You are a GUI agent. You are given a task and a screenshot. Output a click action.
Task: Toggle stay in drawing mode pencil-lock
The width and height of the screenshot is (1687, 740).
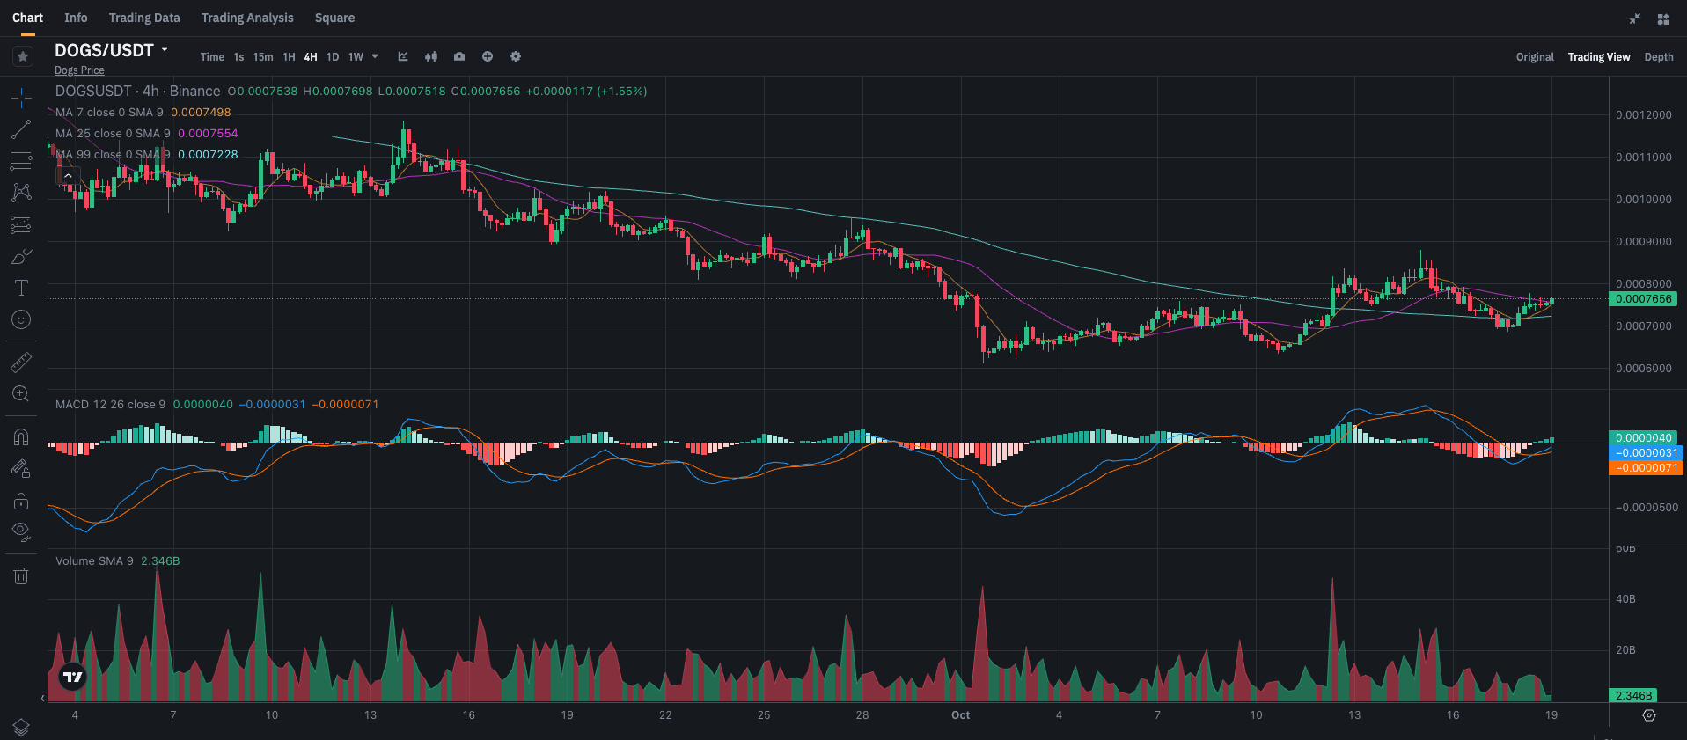(x=21, y=468)
